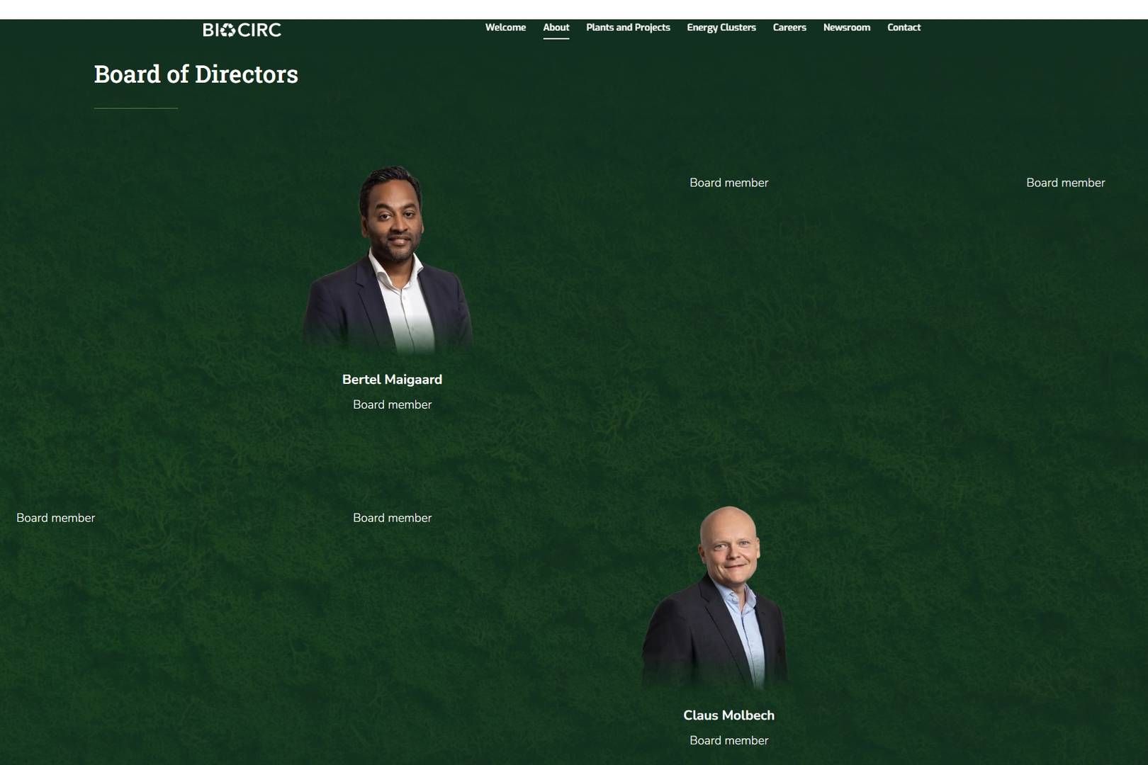Open the Newsroom section

point(846,28)
